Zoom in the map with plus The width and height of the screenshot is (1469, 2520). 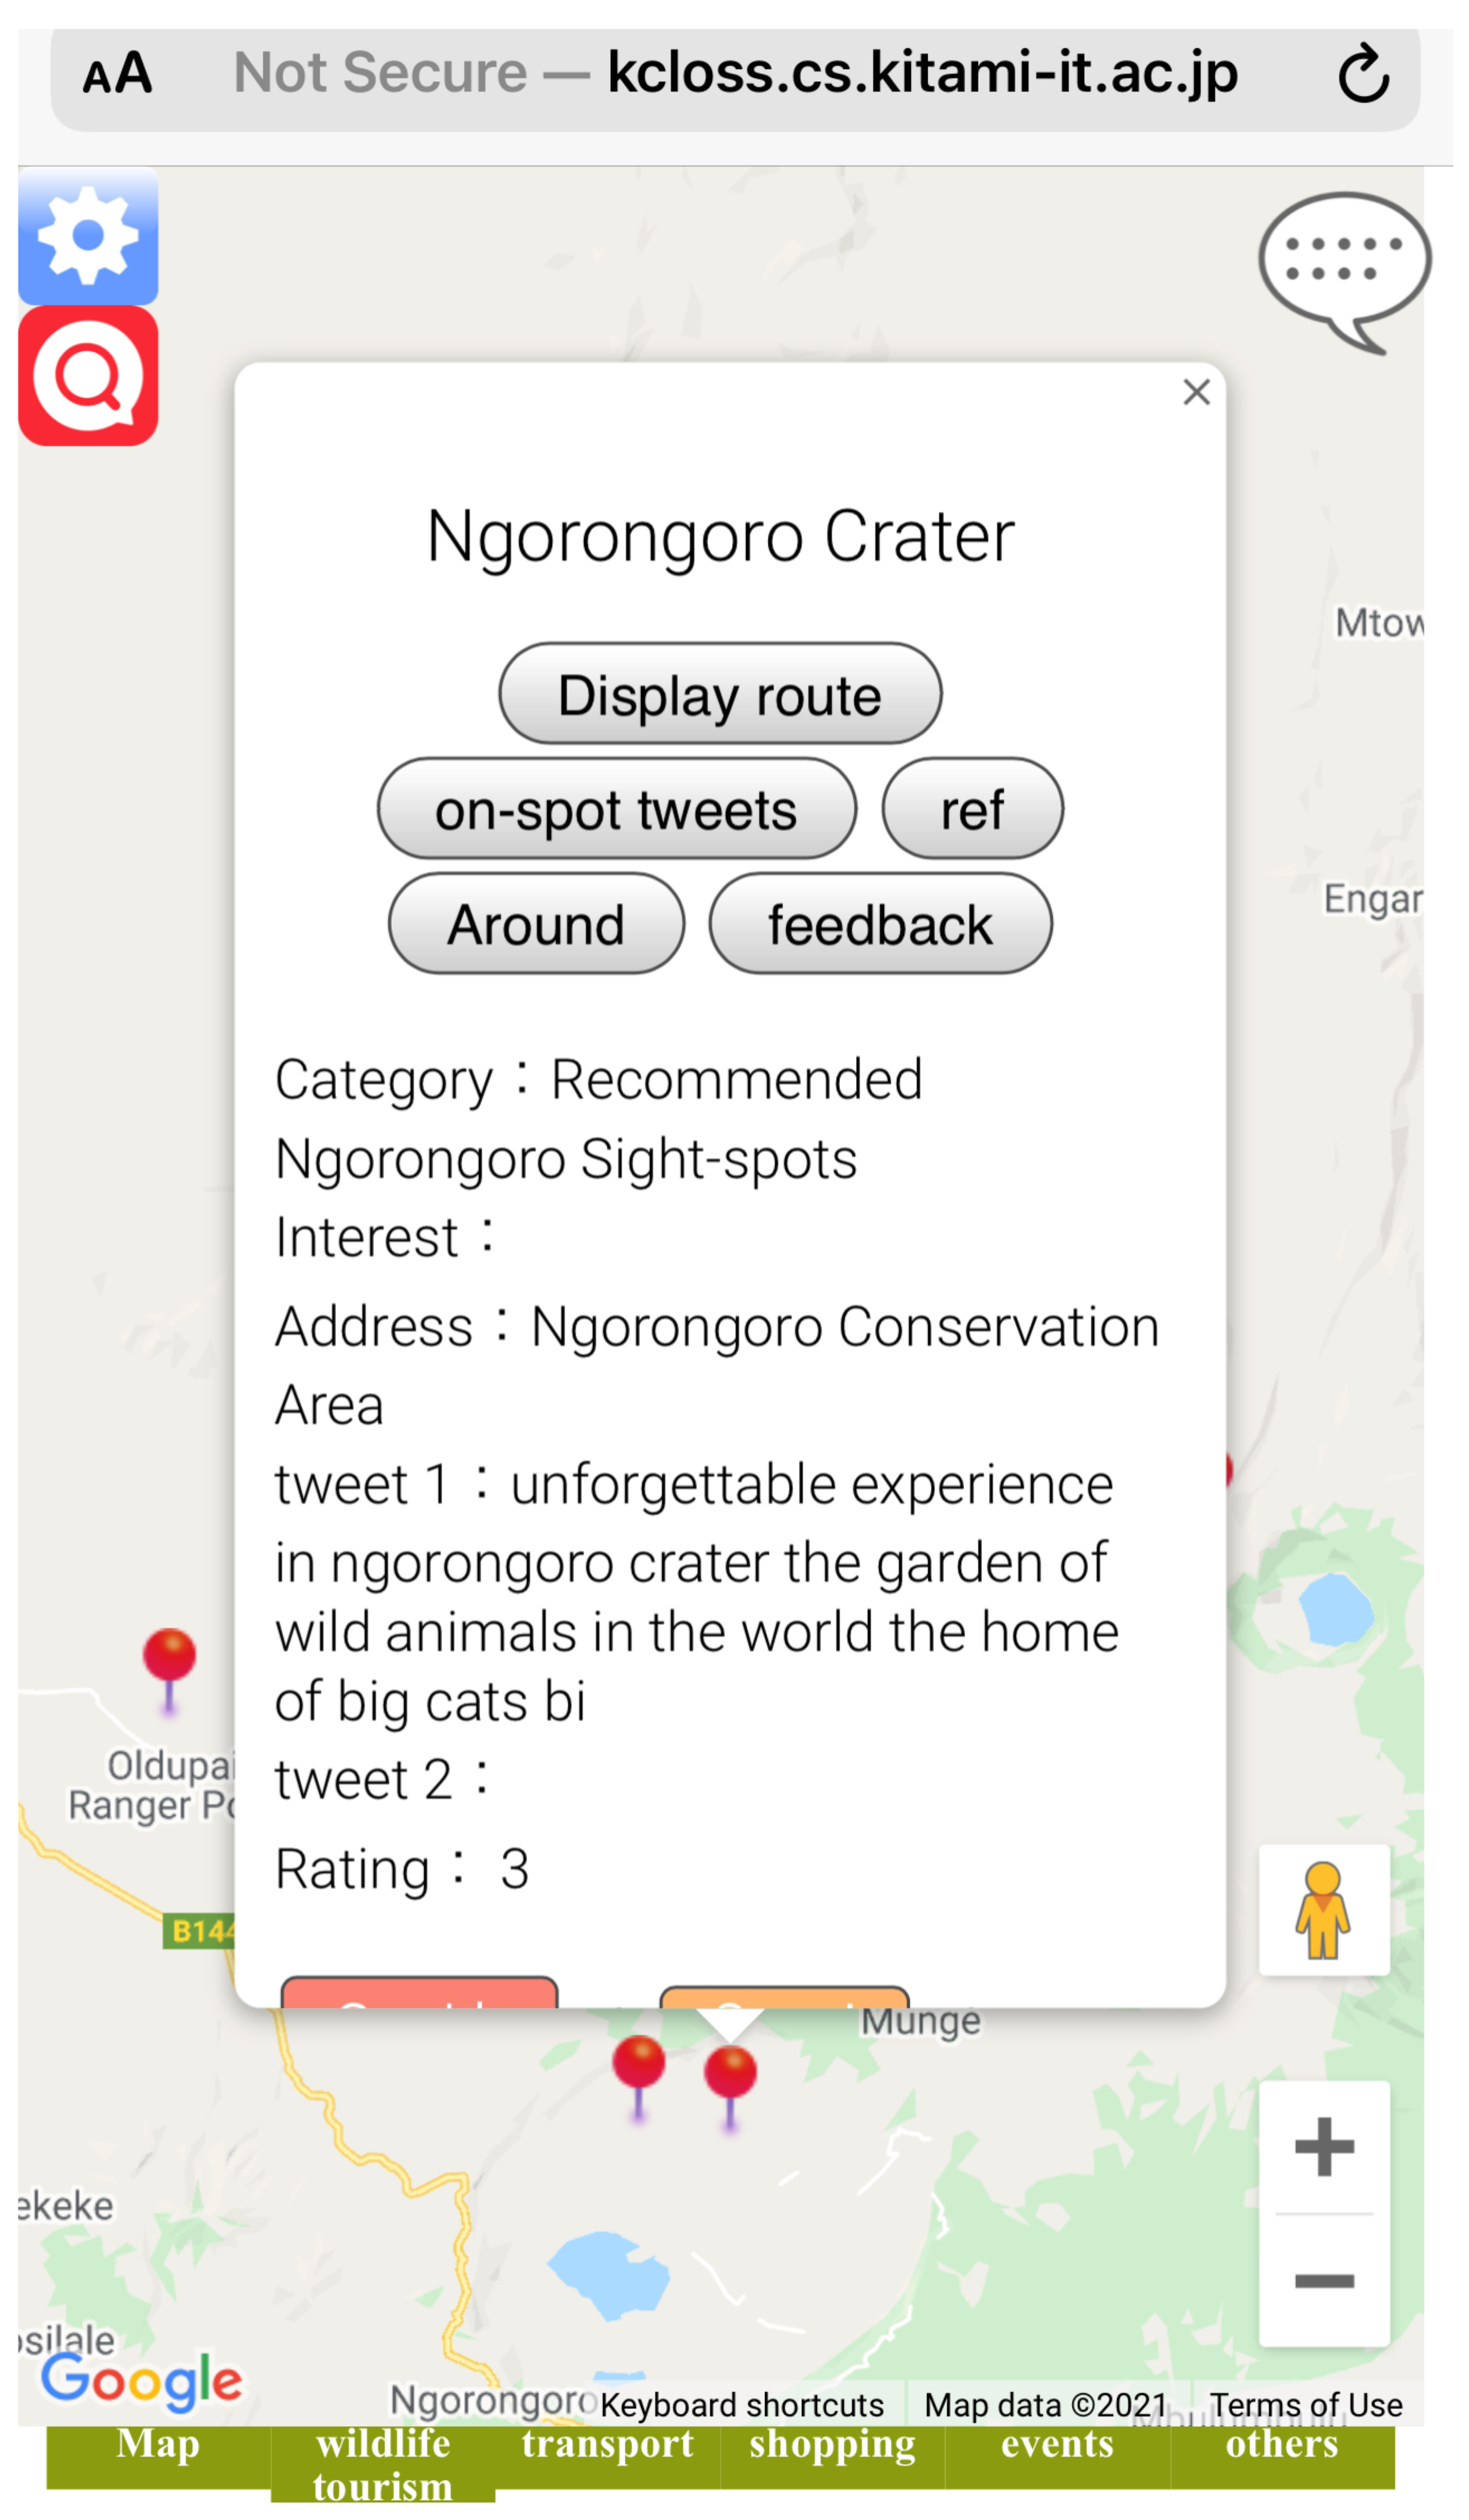[x=1323, y=2146]
